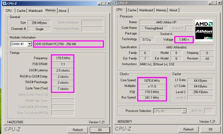Click the Package value 'Socket A'

click(166, 34)
